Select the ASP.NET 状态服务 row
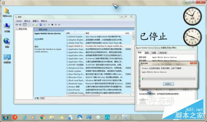207x122 pixels. click(99, 65)
